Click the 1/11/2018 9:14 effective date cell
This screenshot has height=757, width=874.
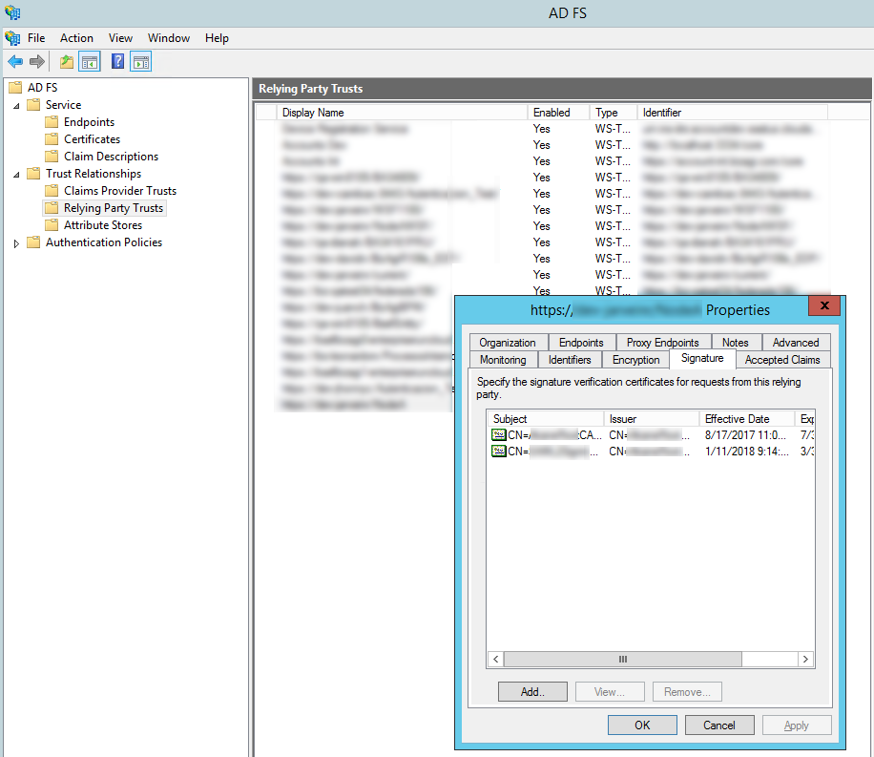click(x=747, y=452)
